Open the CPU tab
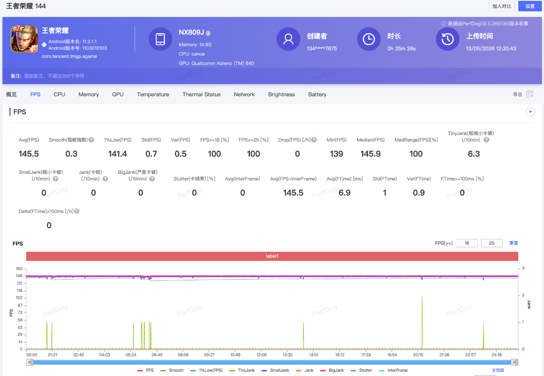This screenshot has width=544, height=376. [59, 94]
